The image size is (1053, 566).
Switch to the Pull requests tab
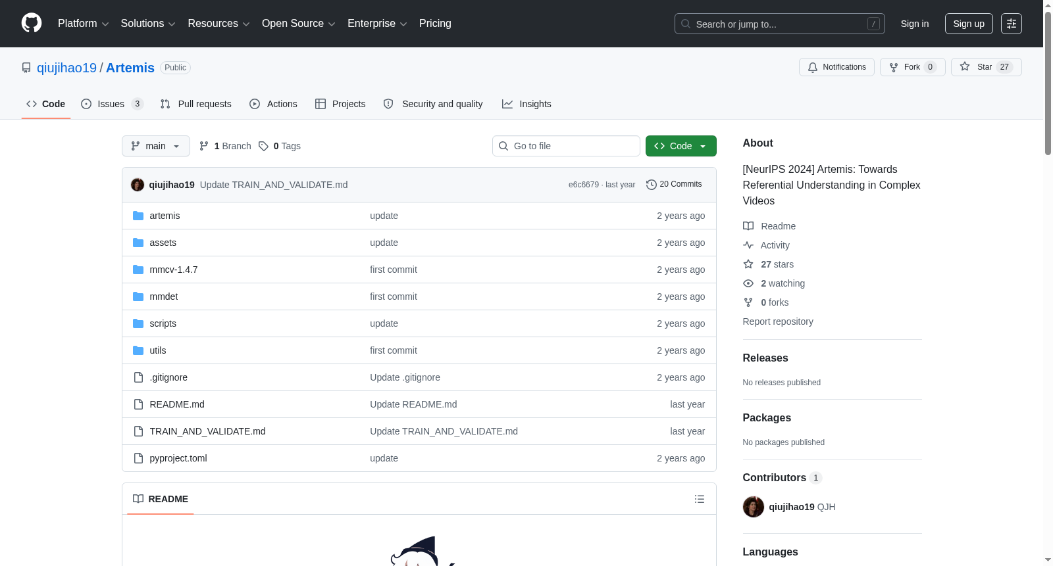tap(196, 104)
